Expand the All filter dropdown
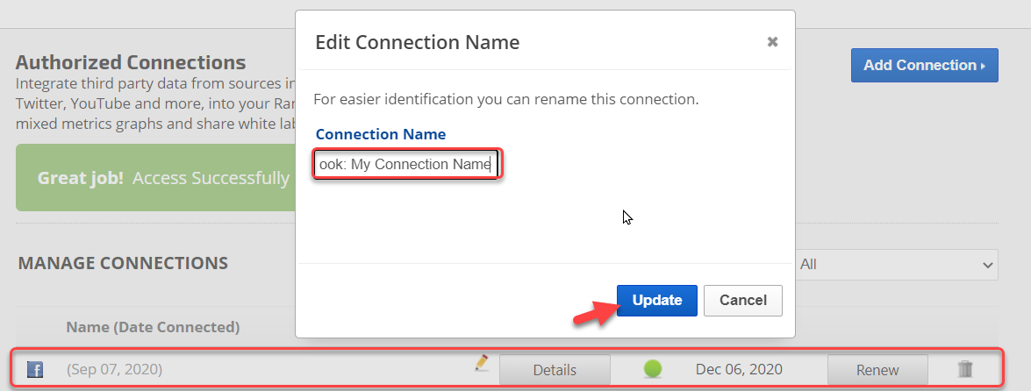The height and width of the screenshot is (391, 1031). pyautogui.click(x=895, y=264)
